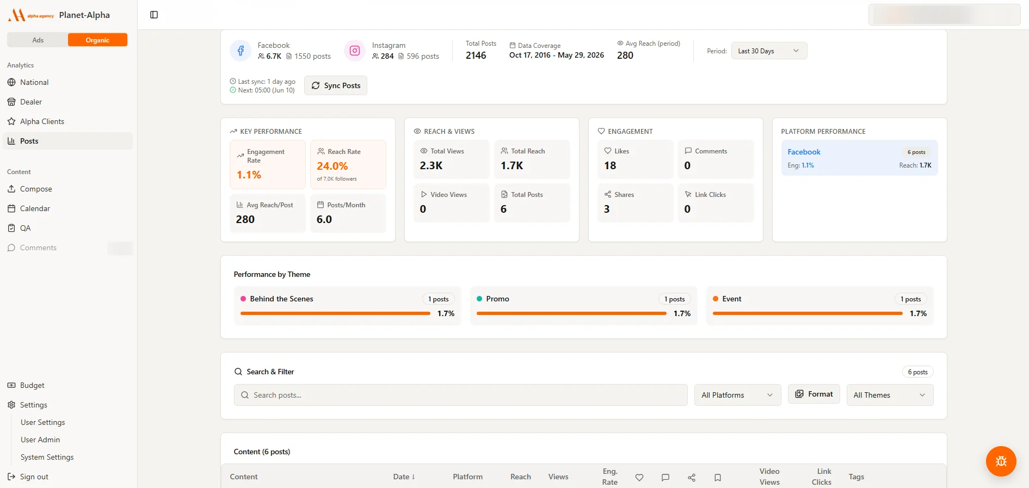Click the saves bookmark column header icon
This screenshot has width=1029, height=488.
pyautogui.click(x=718, y=477)
